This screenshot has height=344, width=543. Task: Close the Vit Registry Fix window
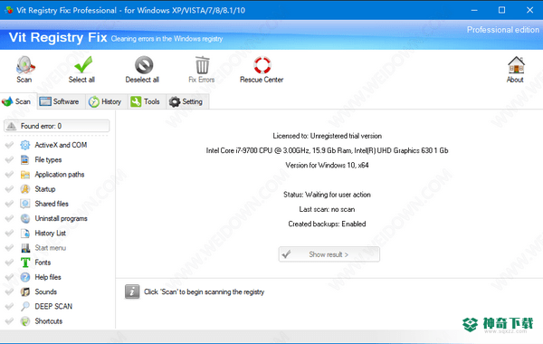[529, 10]
